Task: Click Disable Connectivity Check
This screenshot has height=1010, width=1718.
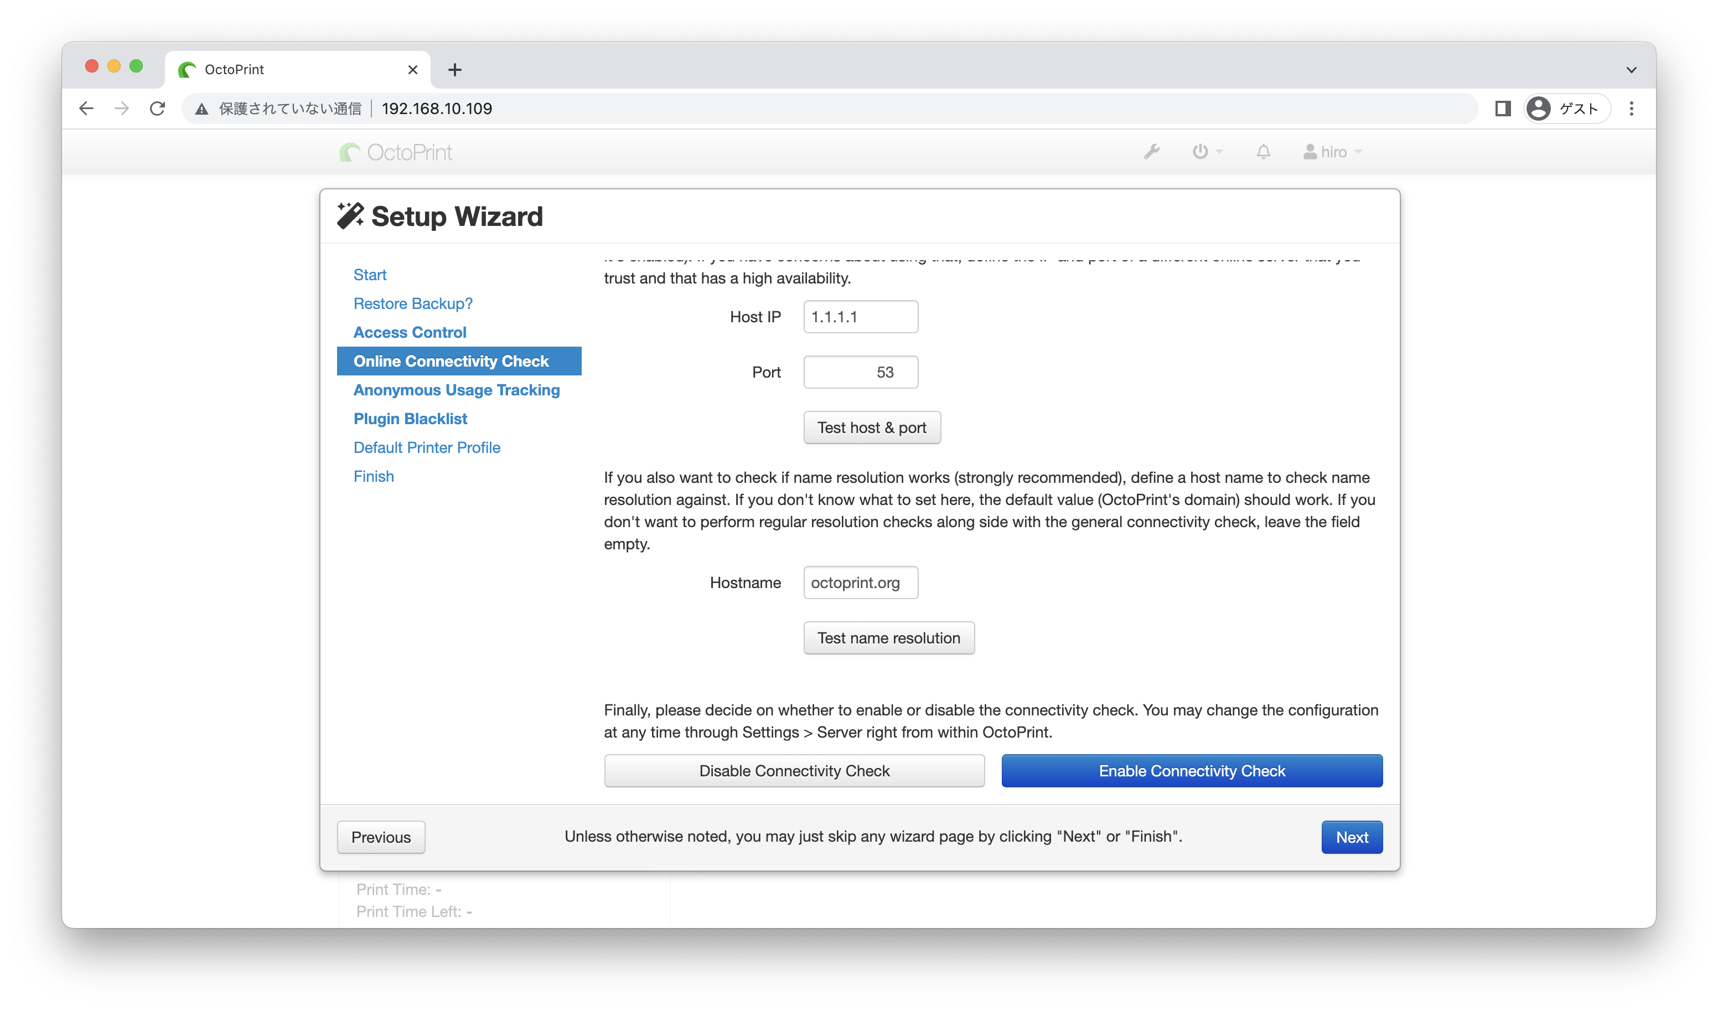Action: (x=794, y=771)
